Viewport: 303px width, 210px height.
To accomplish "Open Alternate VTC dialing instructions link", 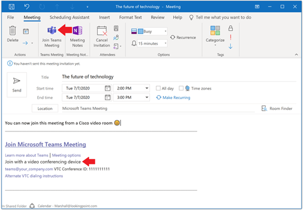I will 34,176.
